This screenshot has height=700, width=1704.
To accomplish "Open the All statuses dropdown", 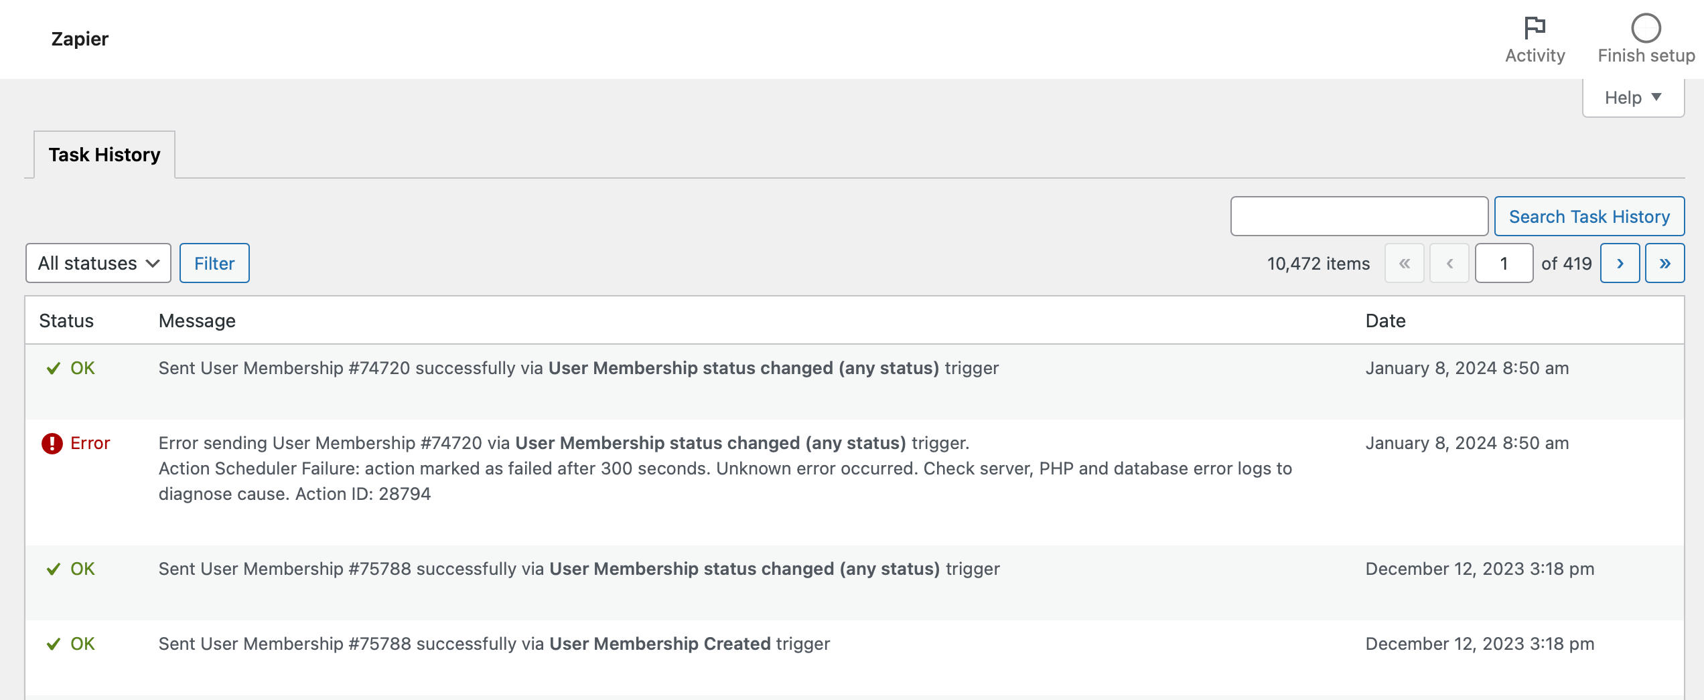I will [x=98, y=263].
